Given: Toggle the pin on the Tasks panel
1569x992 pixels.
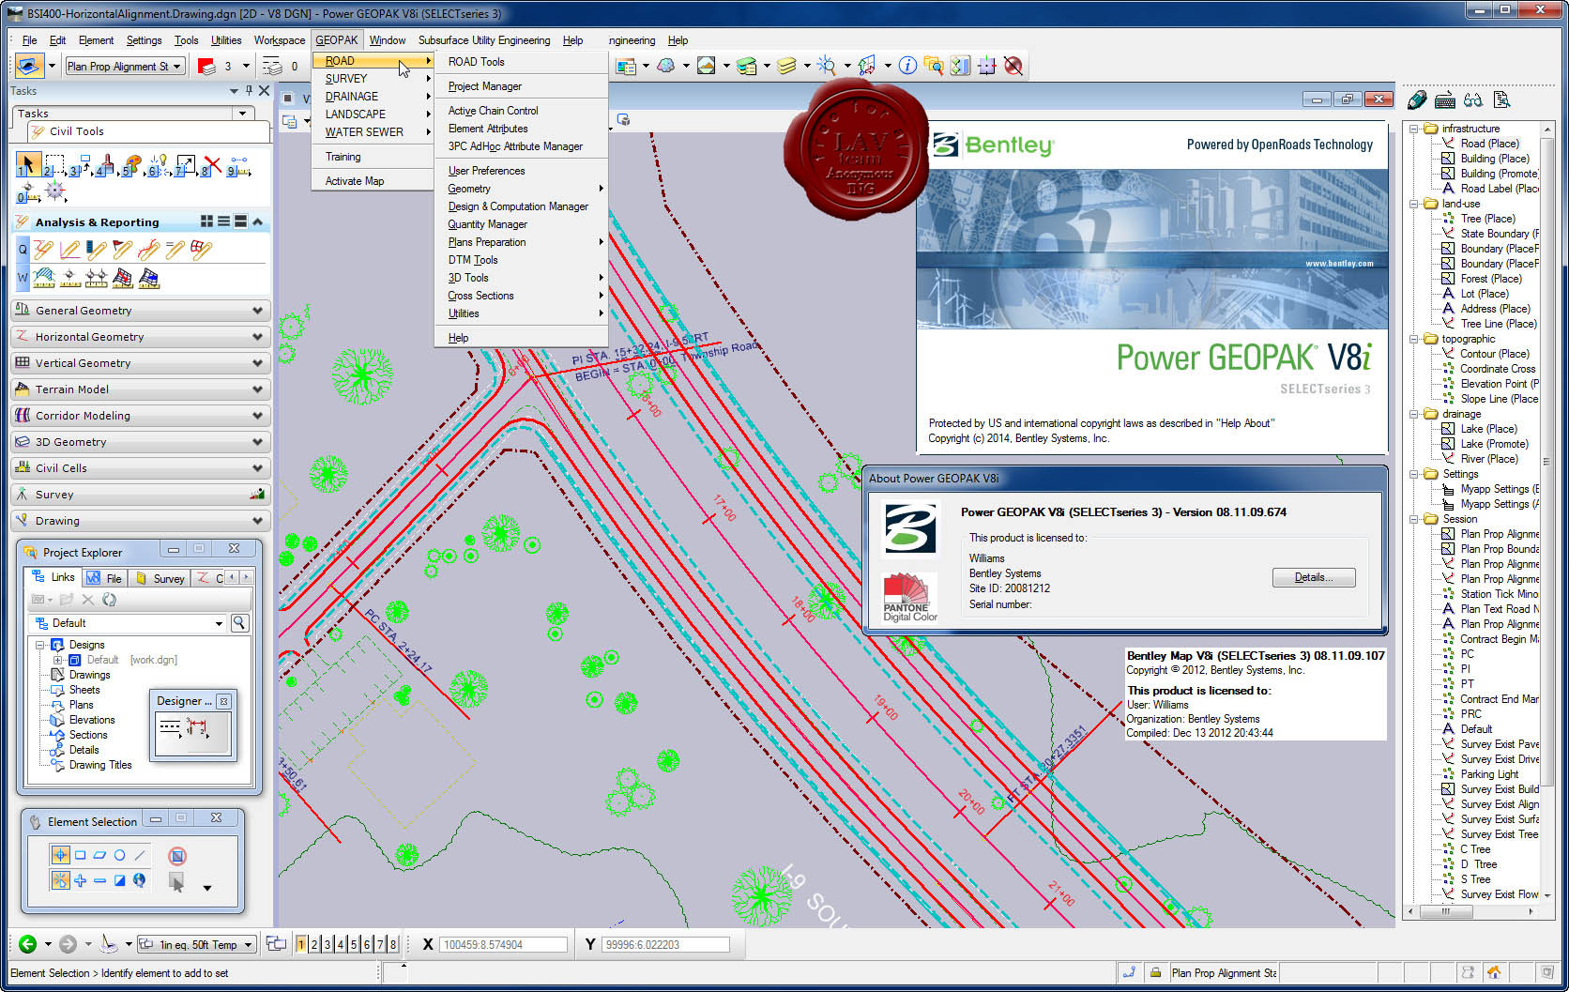Looking at the screenshot, I should (x=249, y=91).
